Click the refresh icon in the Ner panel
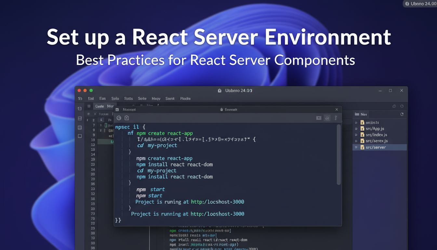 click(402, 114)
